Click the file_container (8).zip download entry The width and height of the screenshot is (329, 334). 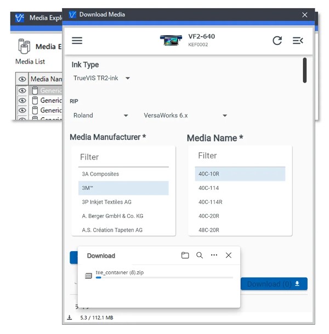tap(159, 275)
